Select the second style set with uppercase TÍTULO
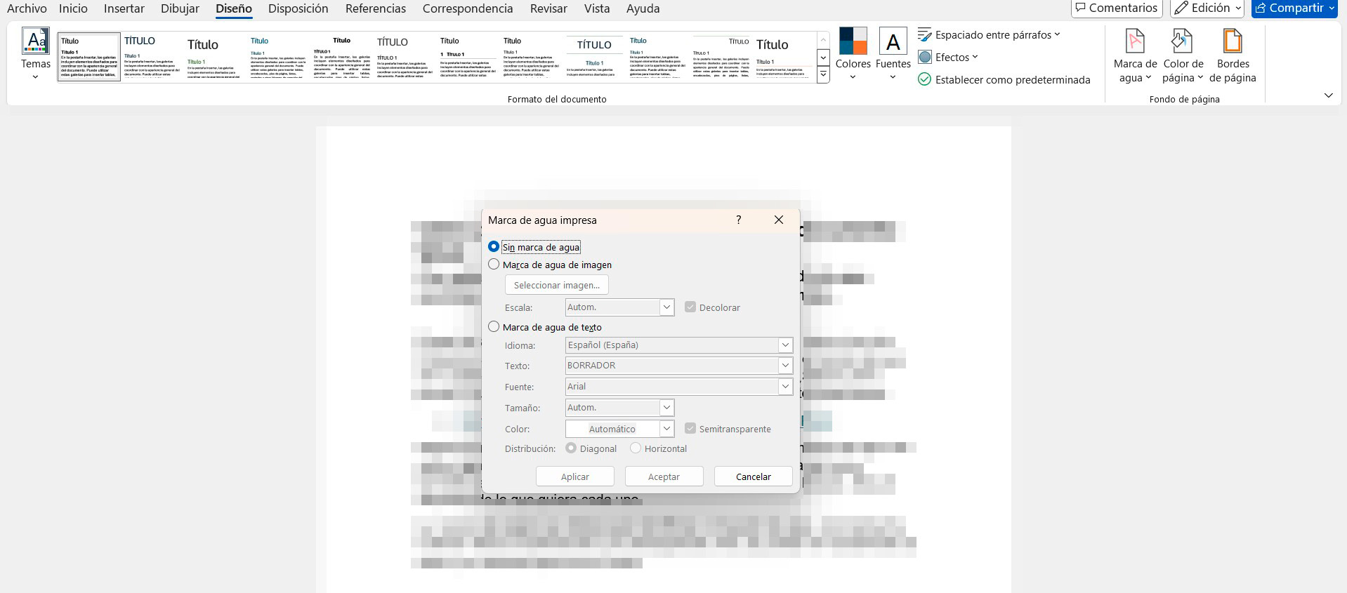 [x=152, y=56]
